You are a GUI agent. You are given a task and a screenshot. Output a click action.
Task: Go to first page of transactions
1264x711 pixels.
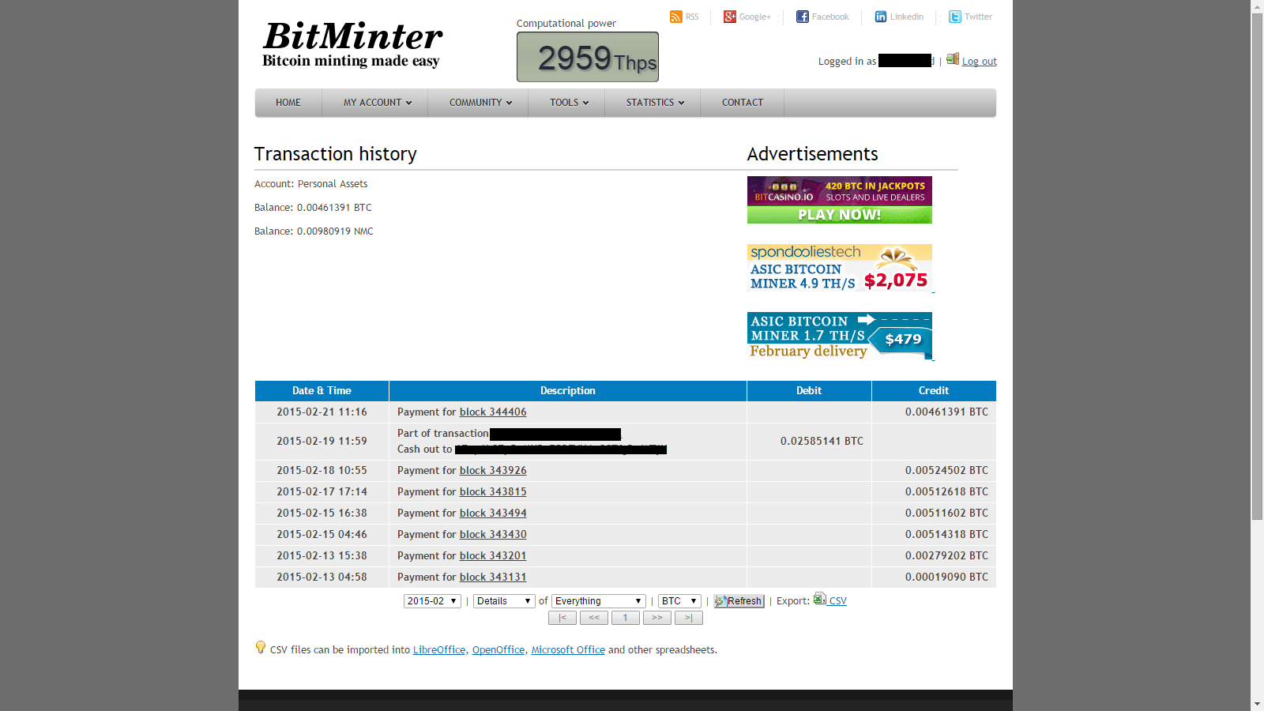point(562,618)
